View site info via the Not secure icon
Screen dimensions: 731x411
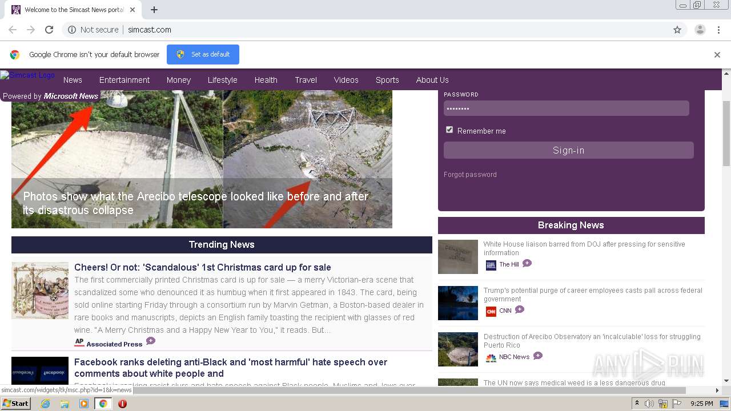[72, 30]
